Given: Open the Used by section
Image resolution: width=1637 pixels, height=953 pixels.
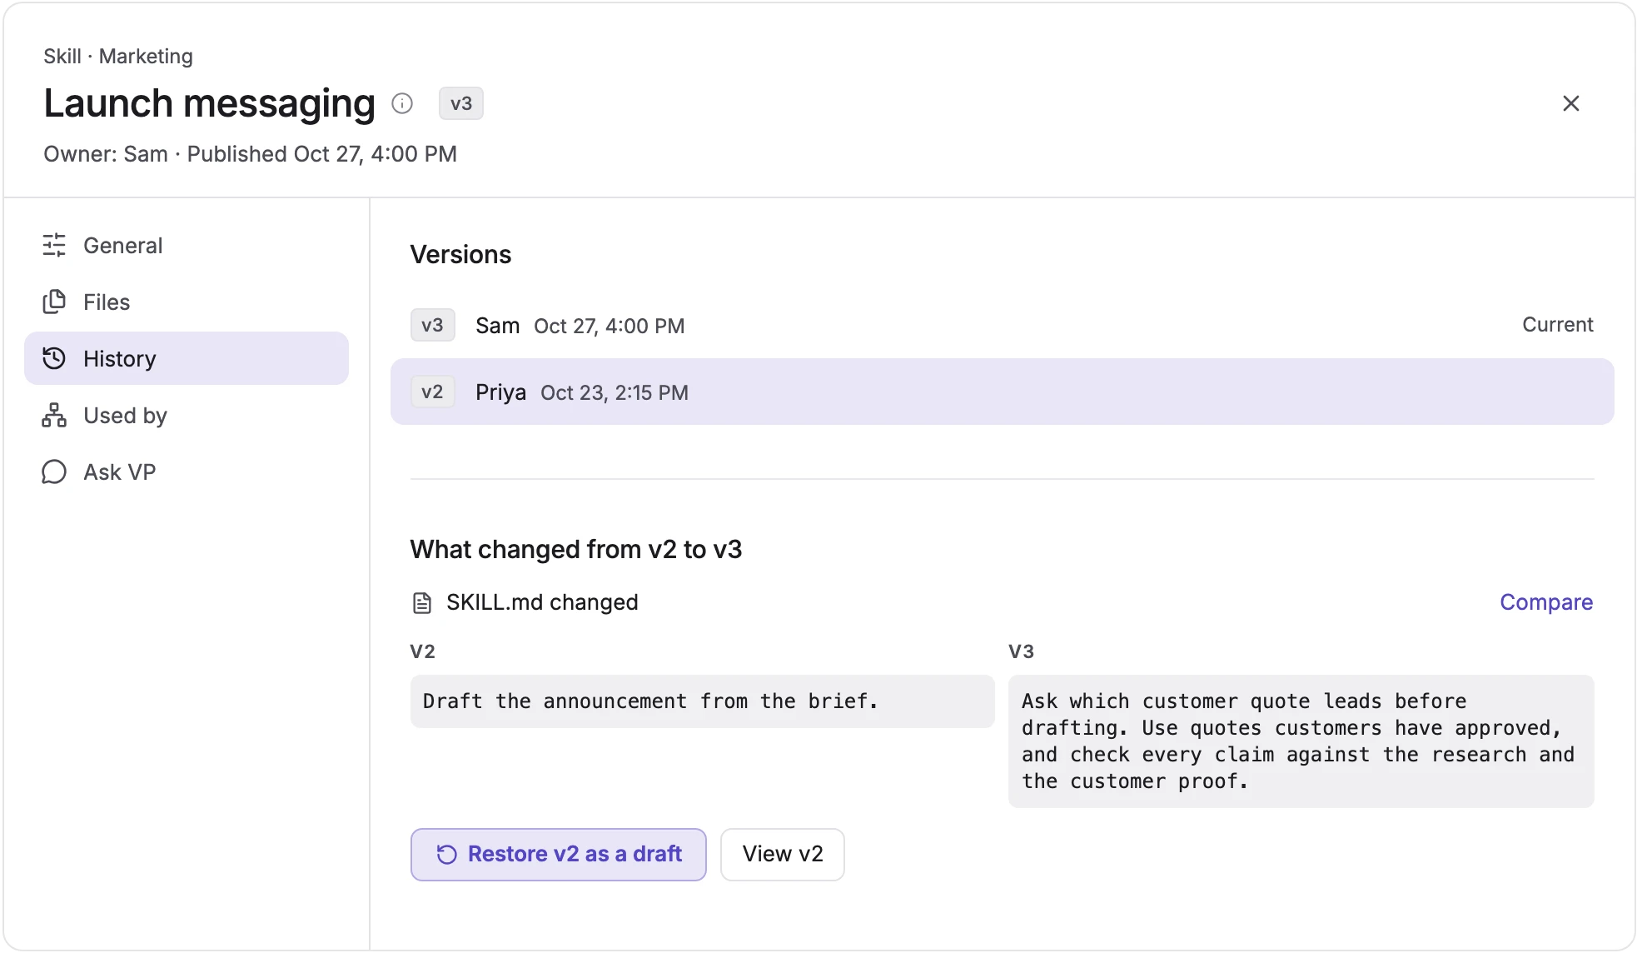Looking at the screenshot, I should tap(187, 415).
